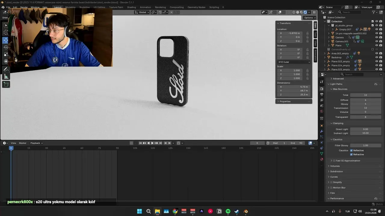Open the Render menu
This screenshot has width=385, height=216.
24,7
